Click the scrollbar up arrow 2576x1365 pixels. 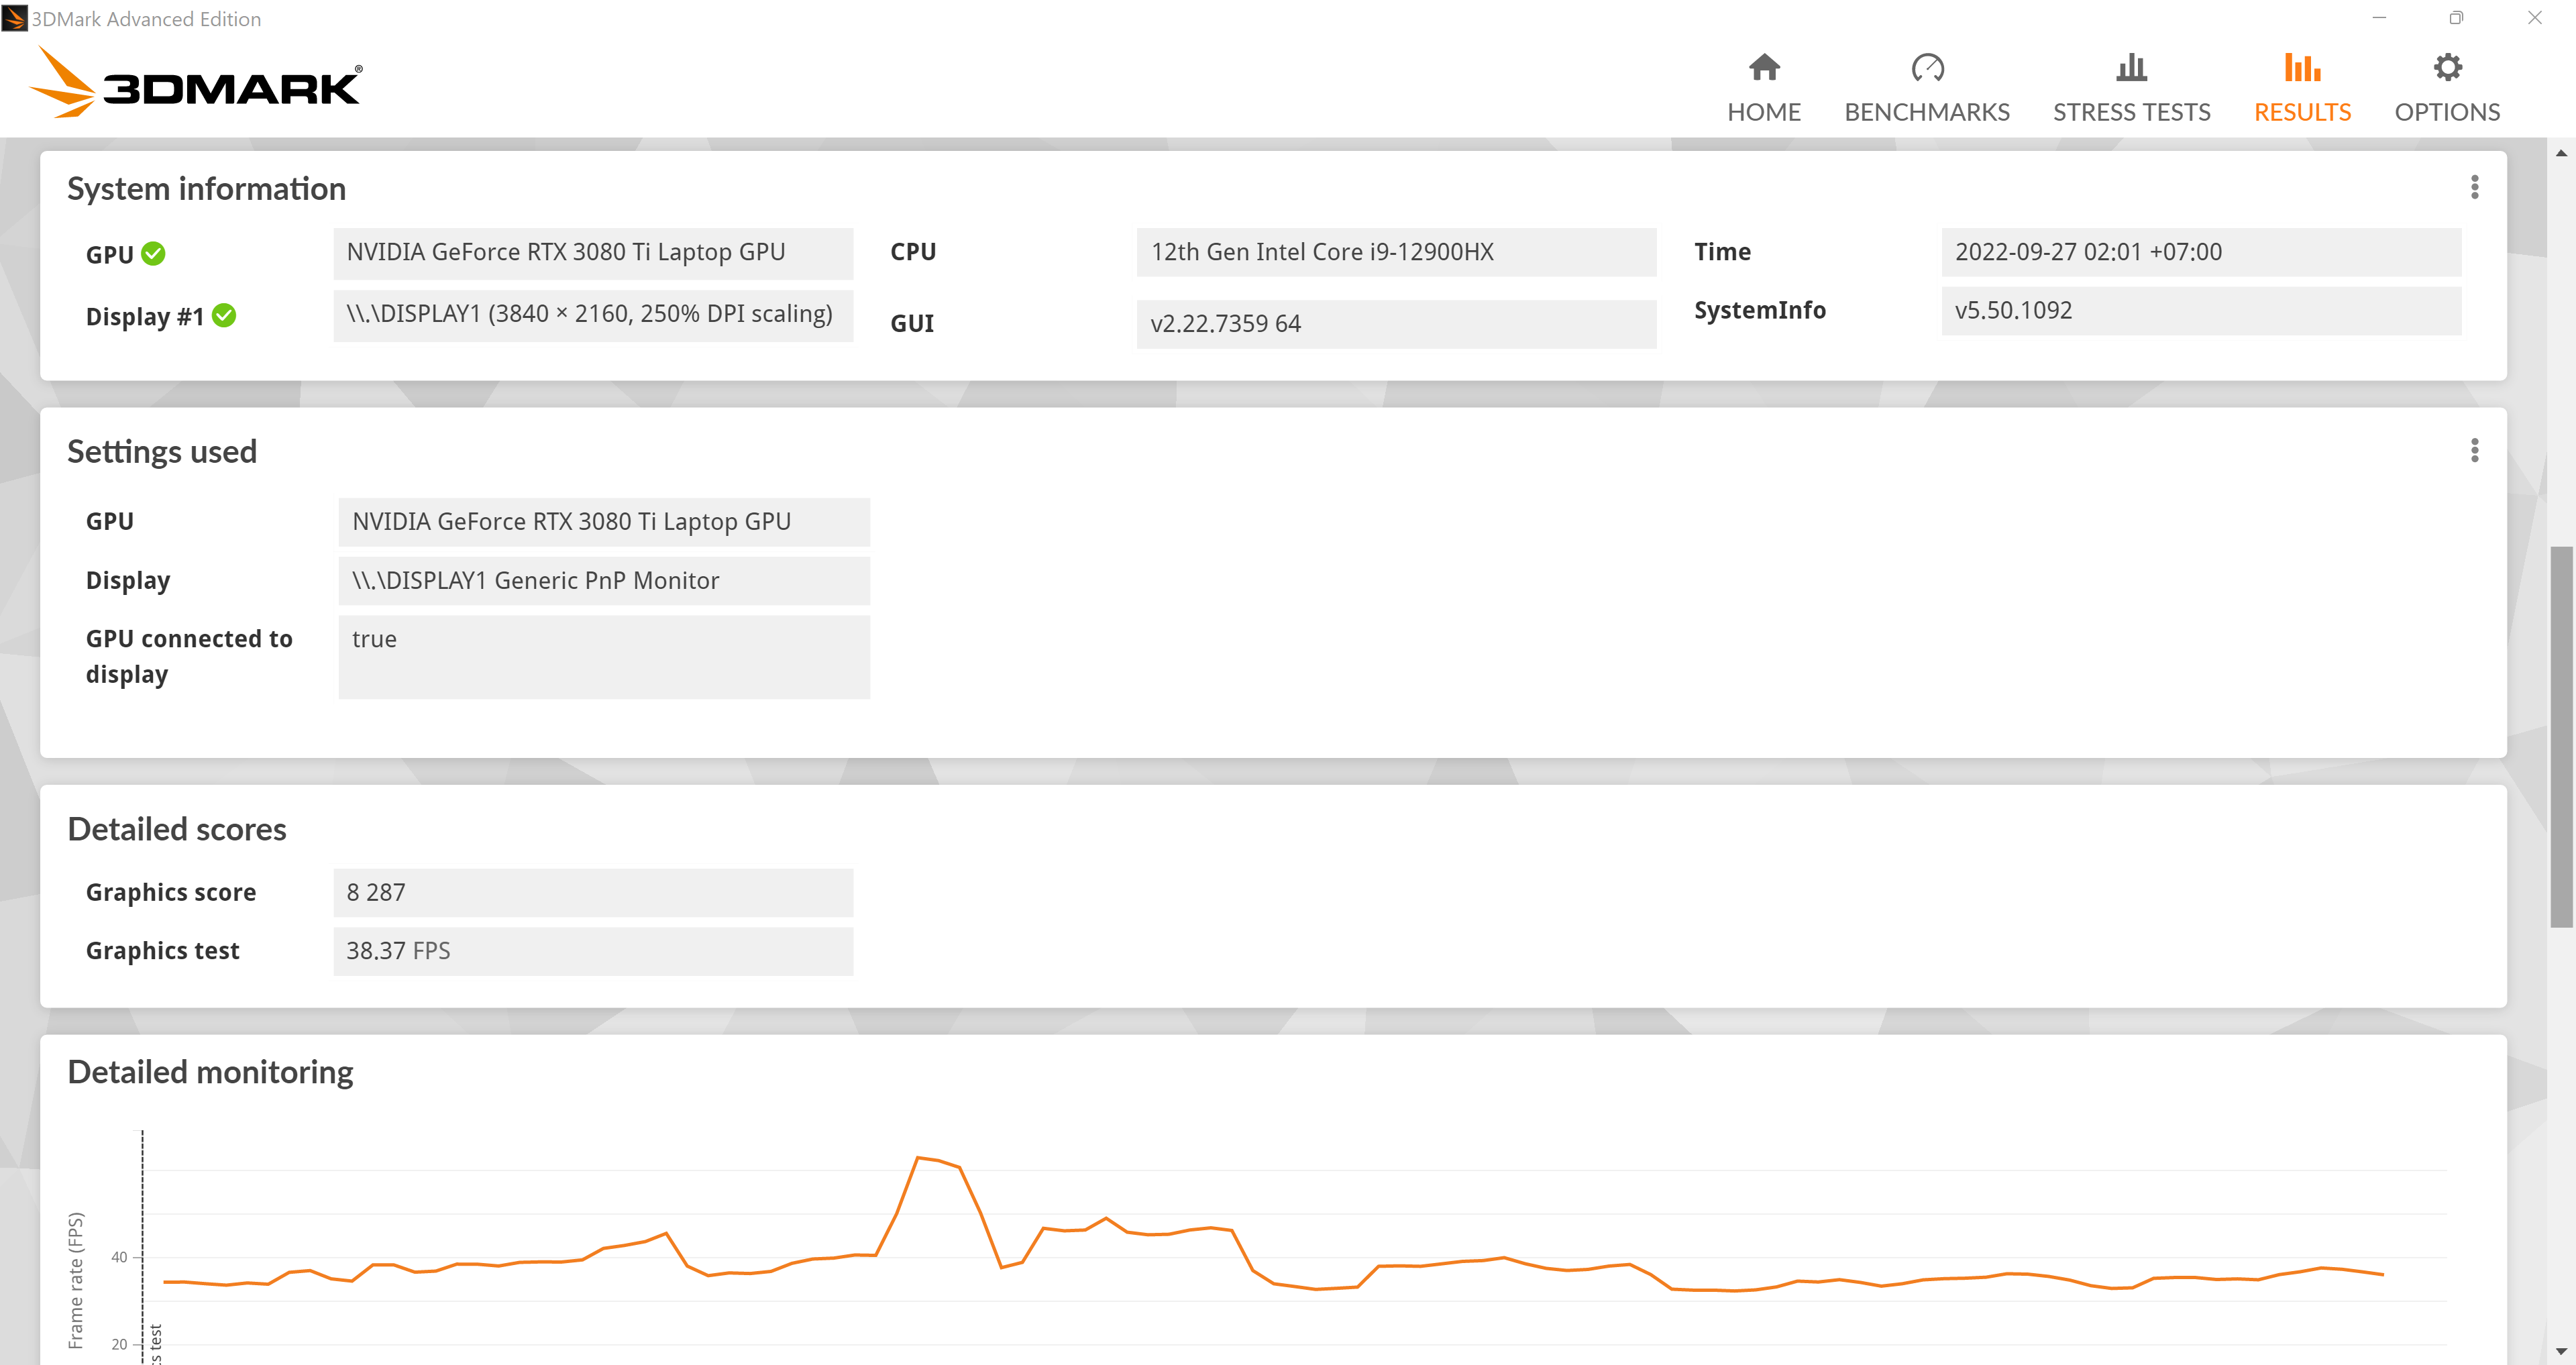point(2561,153)
